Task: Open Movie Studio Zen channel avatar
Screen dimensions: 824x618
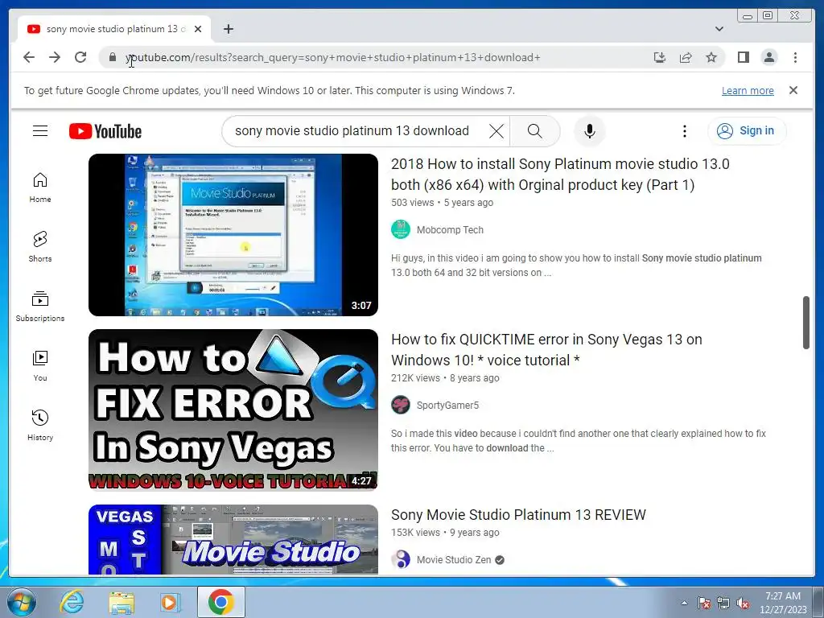Action: coord(401,560)
